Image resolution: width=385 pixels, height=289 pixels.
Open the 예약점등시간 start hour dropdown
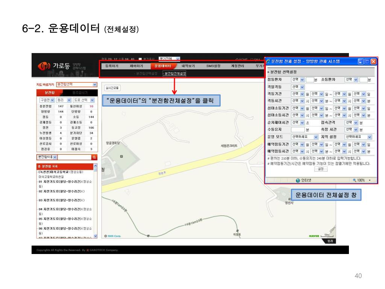coord(298,151)
